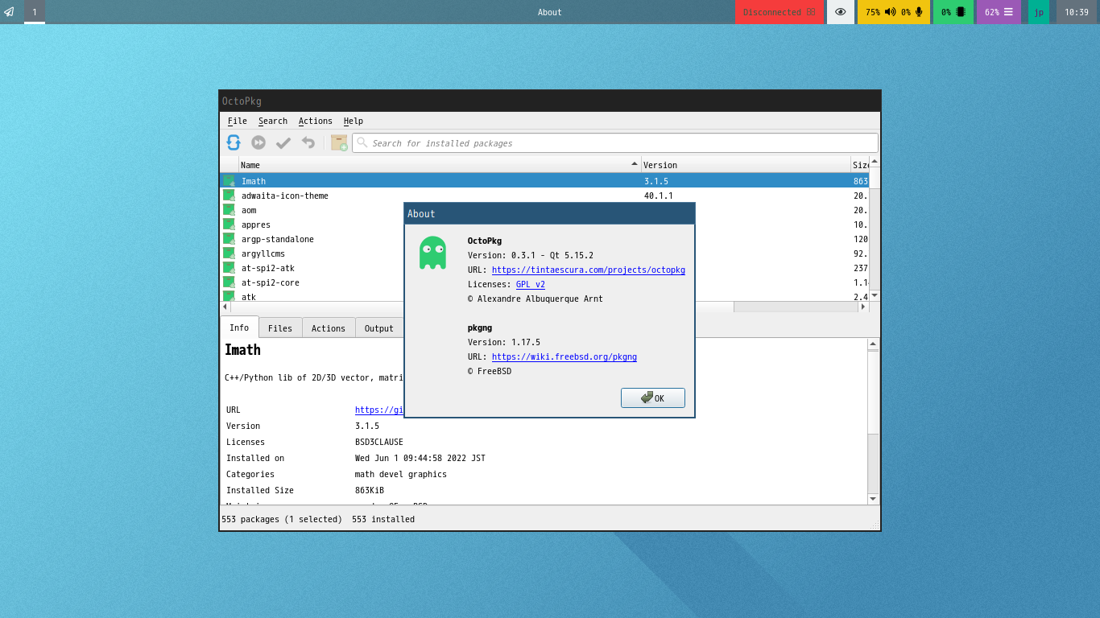Click the speaker volume icon
This screenshot has width=1100, height=618.
tap(890, 12)
